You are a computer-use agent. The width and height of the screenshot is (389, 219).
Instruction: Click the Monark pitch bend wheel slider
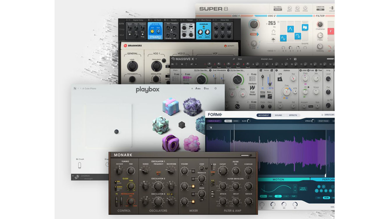[117, 201]
